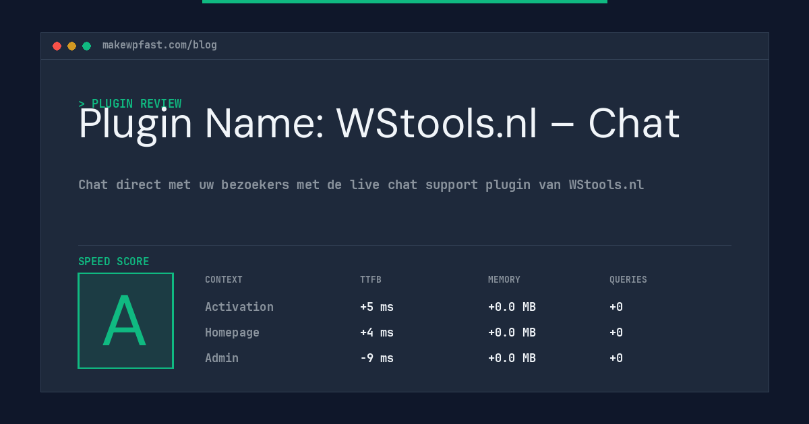The height and width of the screenshot is (424, 809).
Task: Click the SPEED SCORE label
Action: pos(114,261)
